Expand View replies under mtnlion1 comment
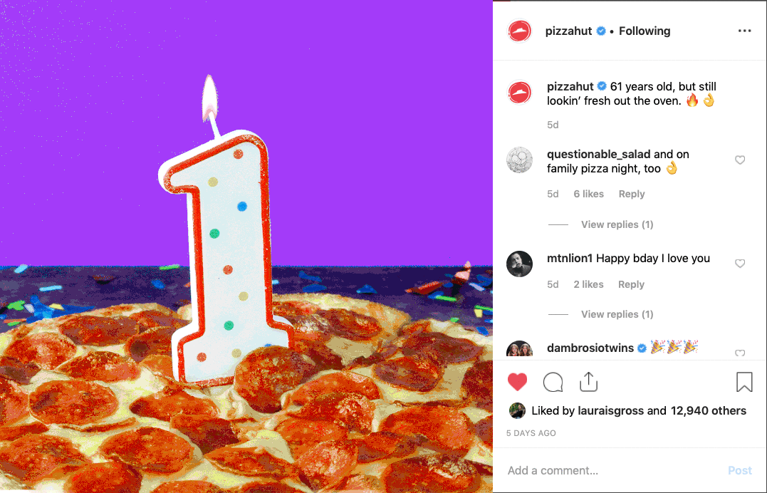The width and height of the screenshot is (767, 493). coord(617,313)
